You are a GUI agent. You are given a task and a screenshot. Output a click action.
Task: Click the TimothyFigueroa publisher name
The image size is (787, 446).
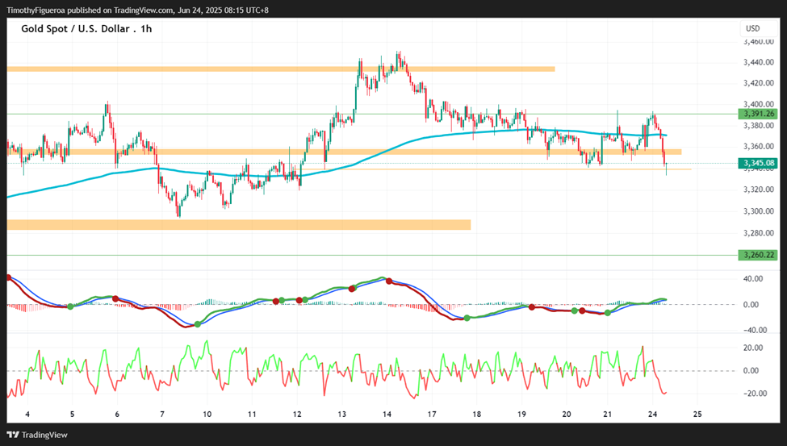pos(37,10)
